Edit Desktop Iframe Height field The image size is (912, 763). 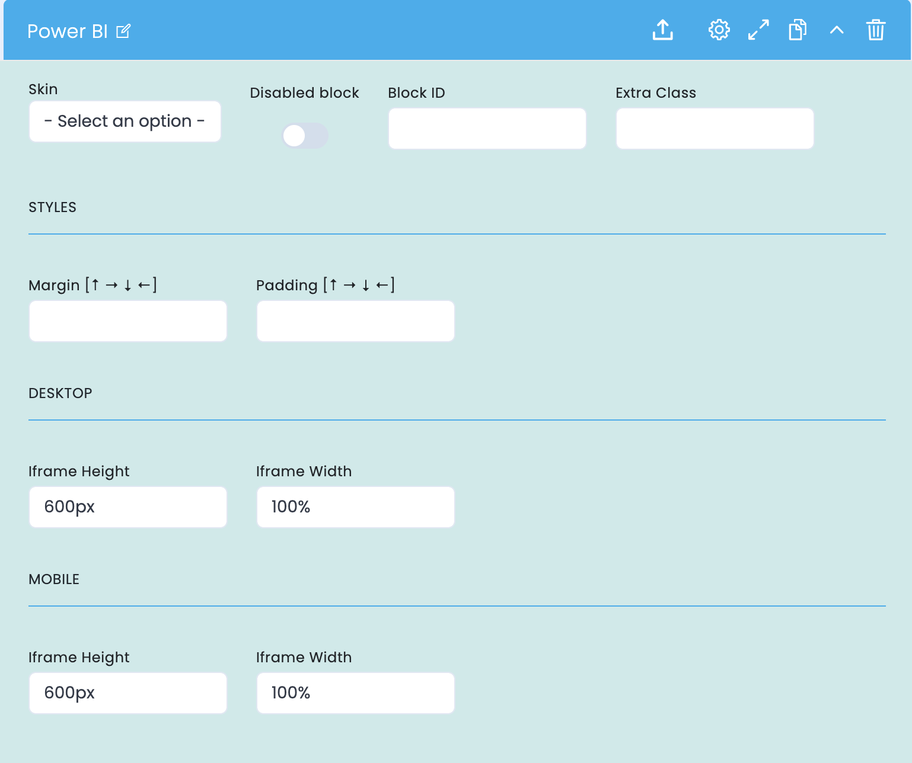point(128,507)
